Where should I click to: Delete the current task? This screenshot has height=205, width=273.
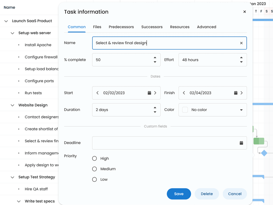[207, 194]
